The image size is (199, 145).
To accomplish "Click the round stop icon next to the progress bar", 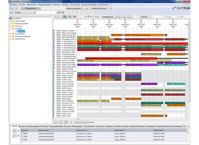I will (x=72, y=122).
